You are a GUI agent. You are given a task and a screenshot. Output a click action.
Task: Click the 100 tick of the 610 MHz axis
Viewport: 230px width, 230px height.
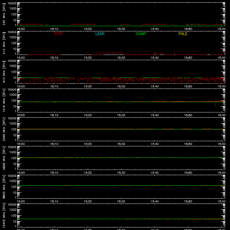tap(14, 72)
